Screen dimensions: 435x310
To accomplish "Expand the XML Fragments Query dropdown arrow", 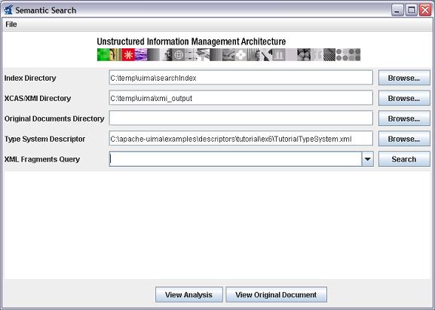I will point(368,159).
